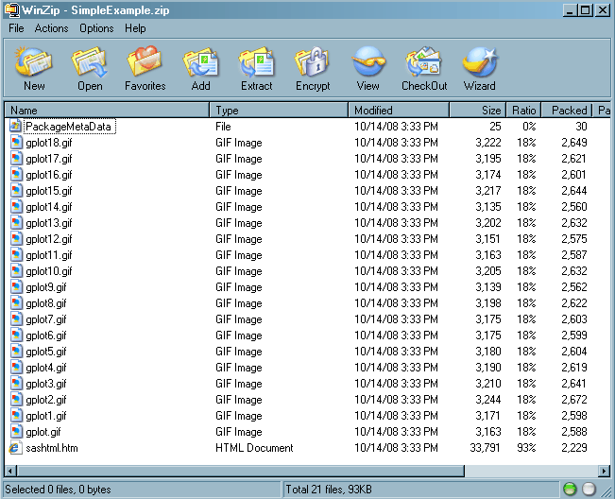Select the file sashtml.htm
This screenshot has width=615, height=499.
tap(51, 448)
